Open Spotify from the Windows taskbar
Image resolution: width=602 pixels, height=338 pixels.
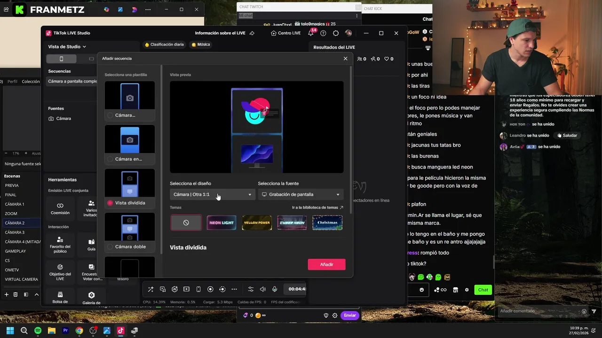pyautogui.click(x=38, y=330)
